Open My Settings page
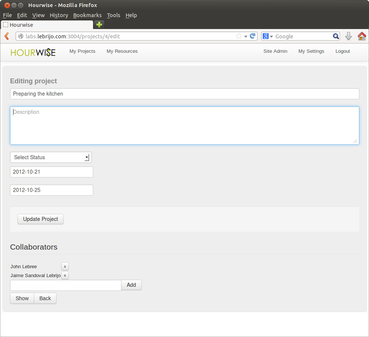 tap(311, 51)
